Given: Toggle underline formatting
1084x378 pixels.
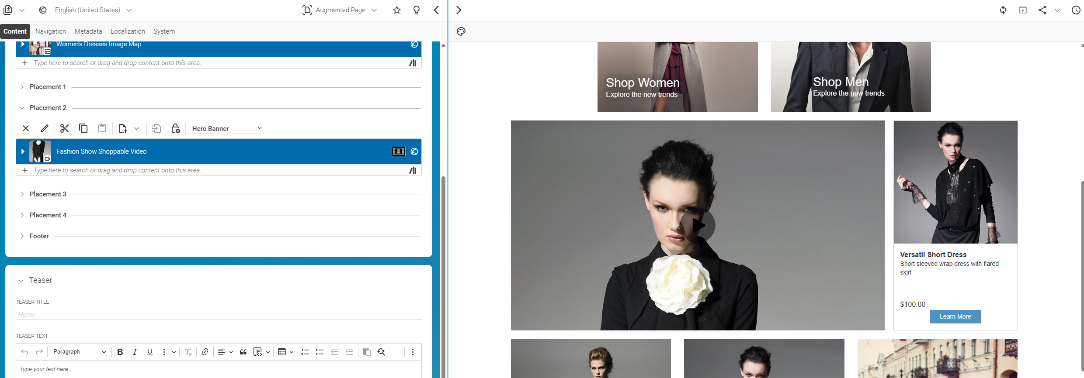Looking at the screenshot, I should coord(150,352).
